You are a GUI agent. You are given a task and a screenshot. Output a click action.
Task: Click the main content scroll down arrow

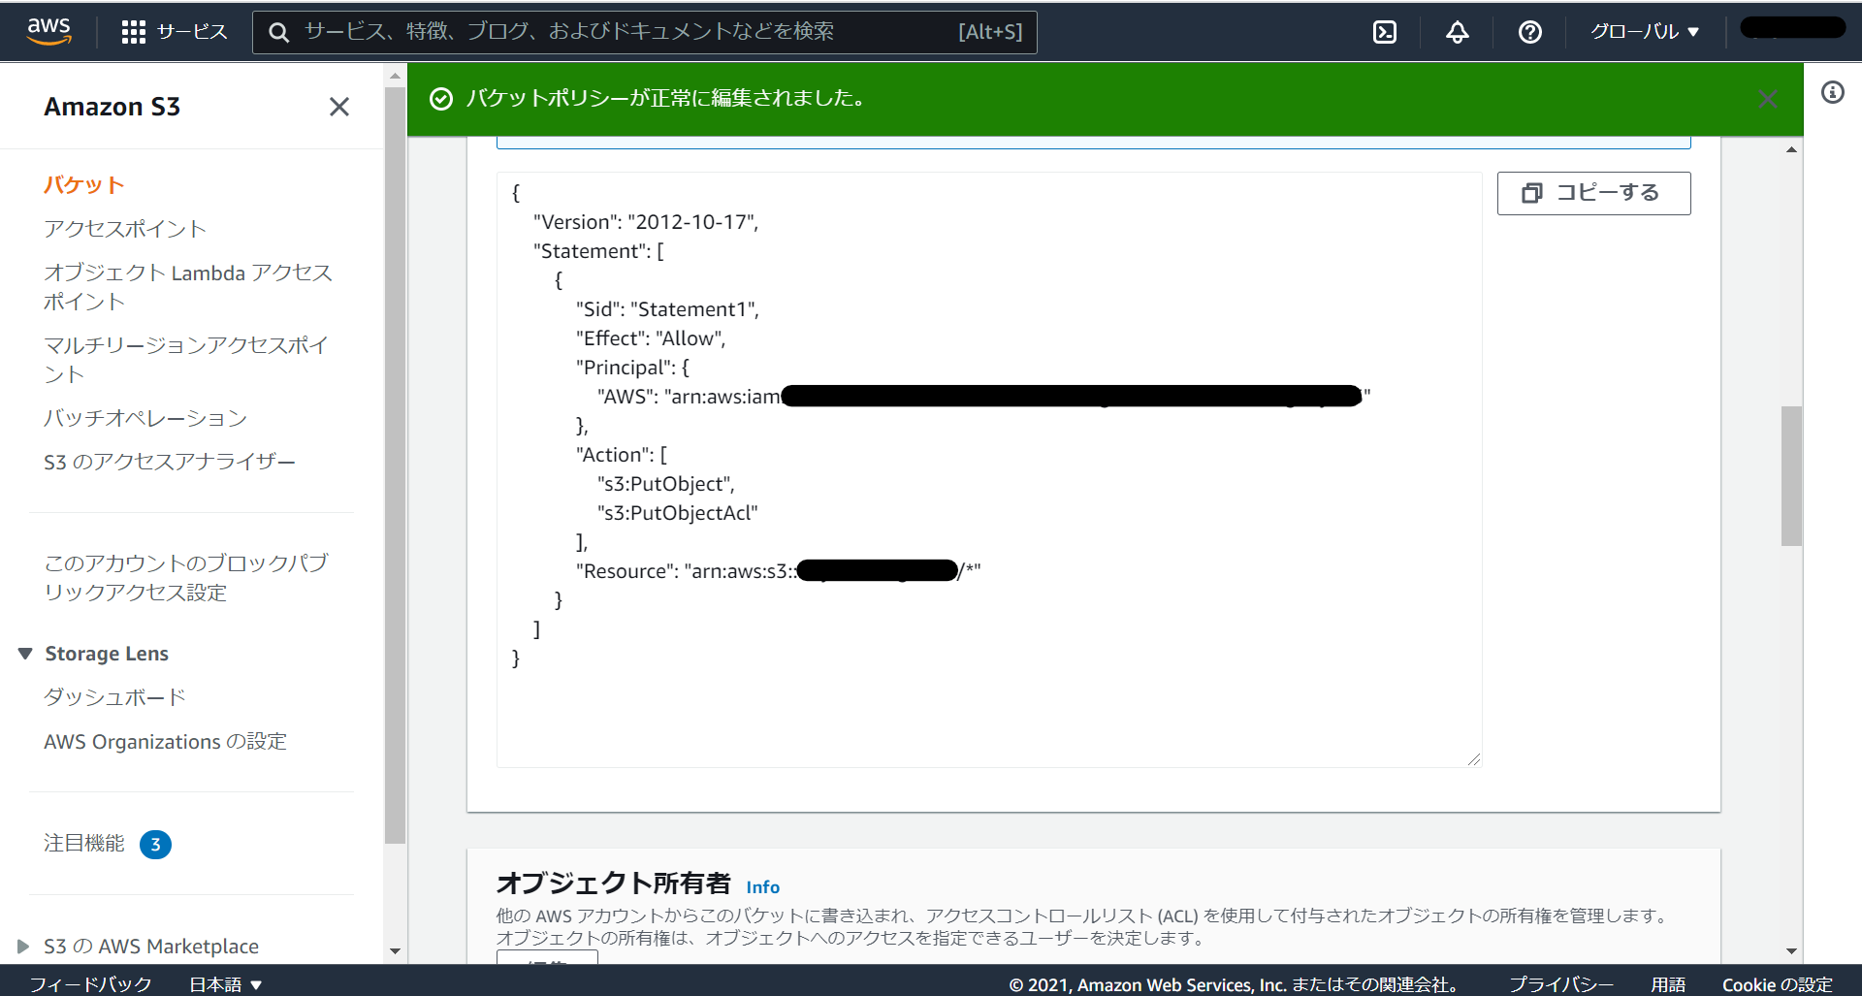click(x=1791, y=951)
